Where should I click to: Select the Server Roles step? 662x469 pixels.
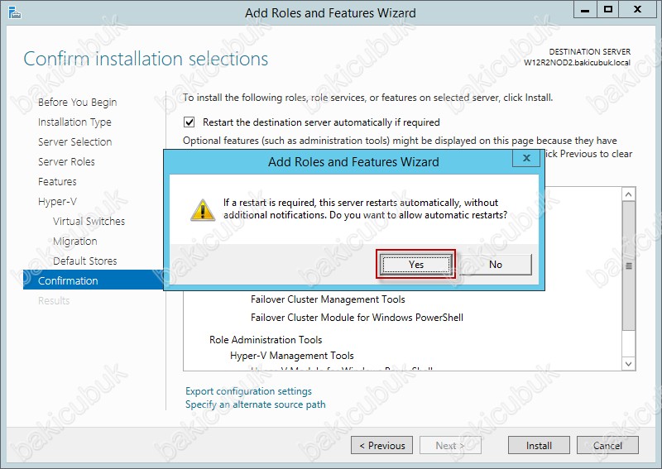(66, 161)
